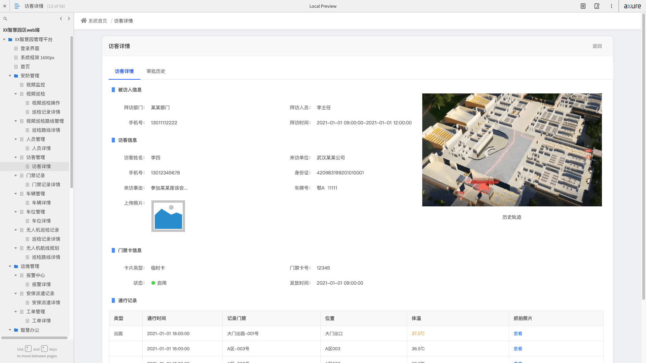Click the Axure logo

click(x=633, y=6)
